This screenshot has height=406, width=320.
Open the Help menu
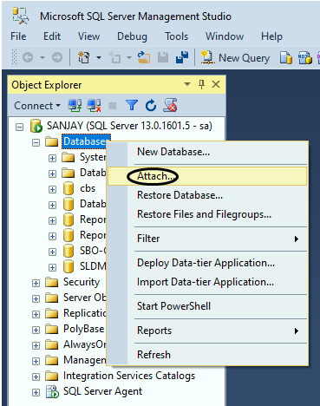coord(271,36)
